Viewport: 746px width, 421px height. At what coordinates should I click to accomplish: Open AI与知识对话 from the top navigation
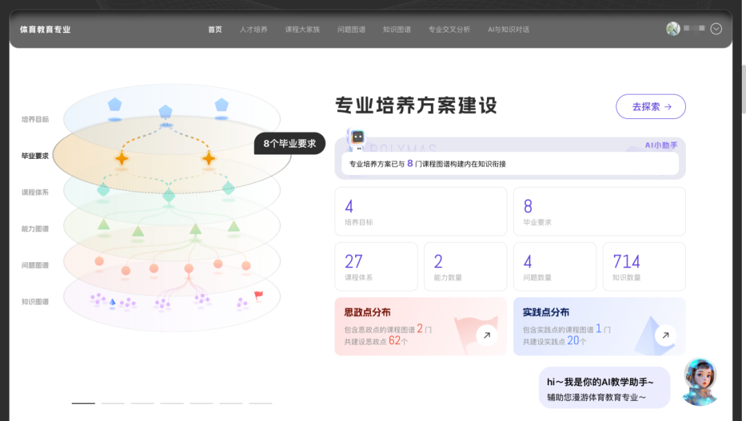tap(508, 30)
